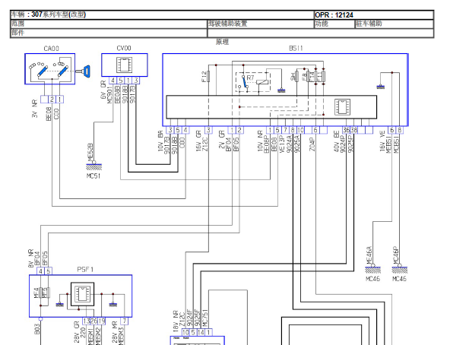
Task: Click the MC751 wire label
Action: tap(205, 318)
